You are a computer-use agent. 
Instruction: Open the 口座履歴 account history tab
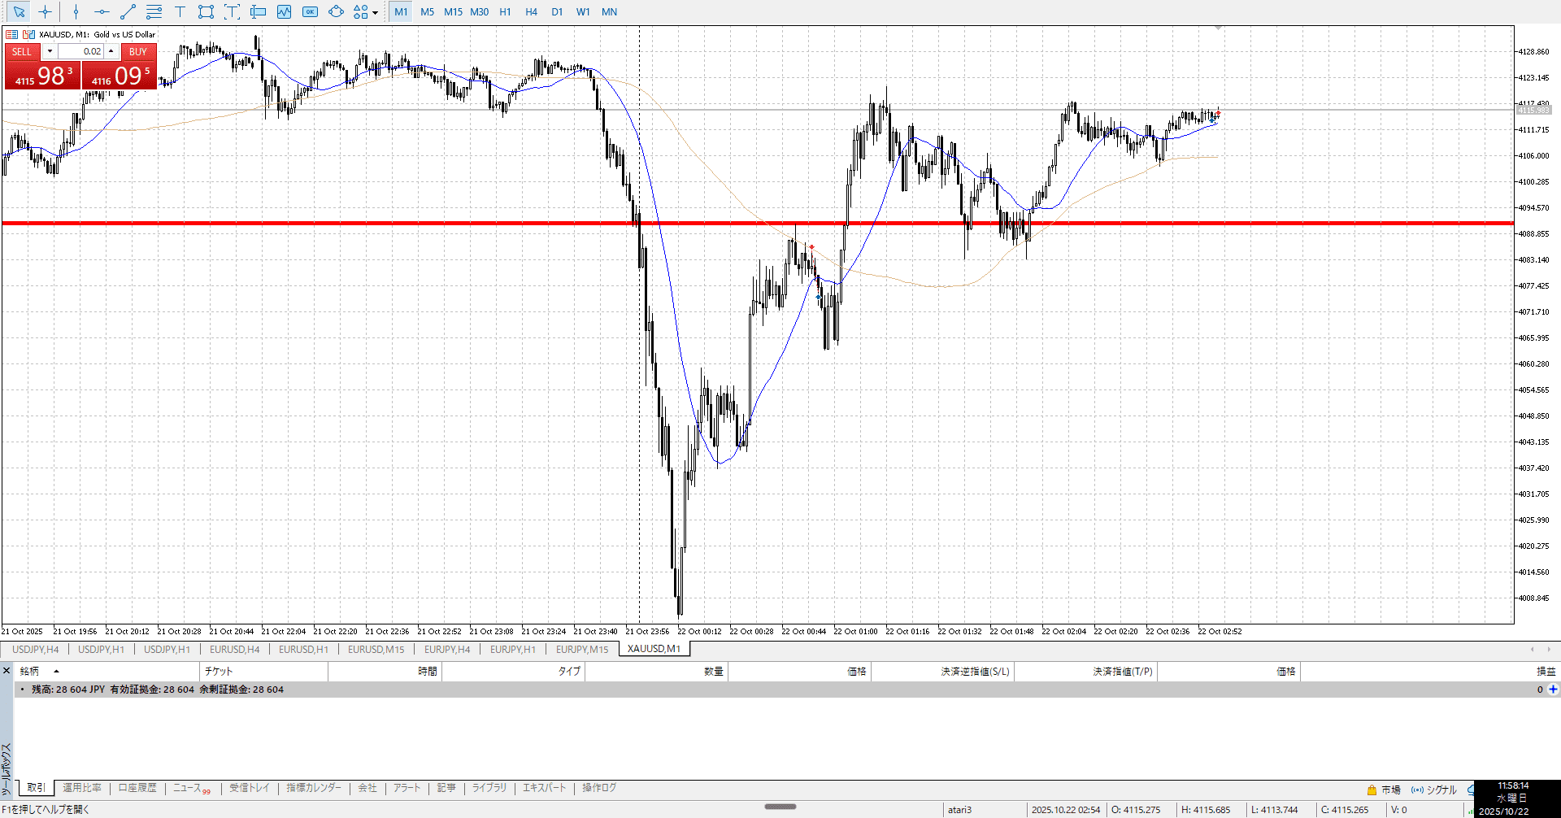tap(137, 788)
